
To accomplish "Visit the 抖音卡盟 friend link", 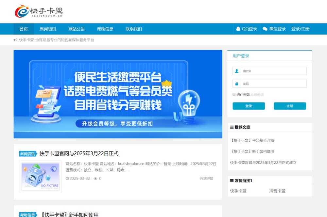I will (277, 191).
